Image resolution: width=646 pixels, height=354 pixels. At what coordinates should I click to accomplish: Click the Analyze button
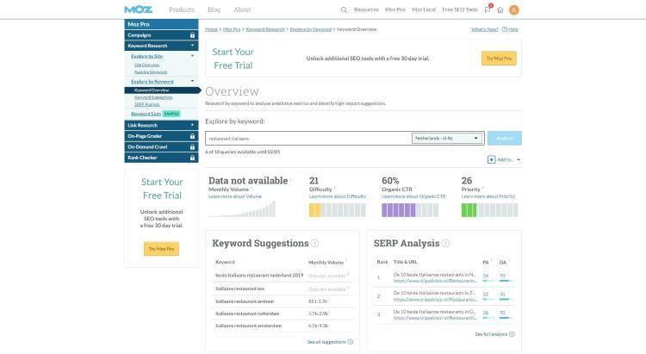point(505,138)
